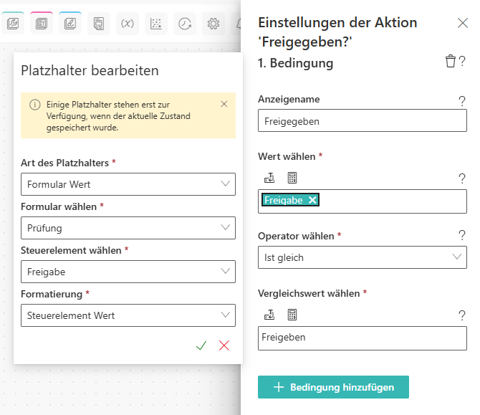Viewport: 480px width, 415px height.
Task: Click the scatter chart toolbar icon
Action: (155, 24)
